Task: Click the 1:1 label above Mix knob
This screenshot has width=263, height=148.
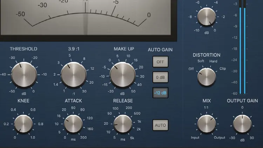Action: point(206,108)
